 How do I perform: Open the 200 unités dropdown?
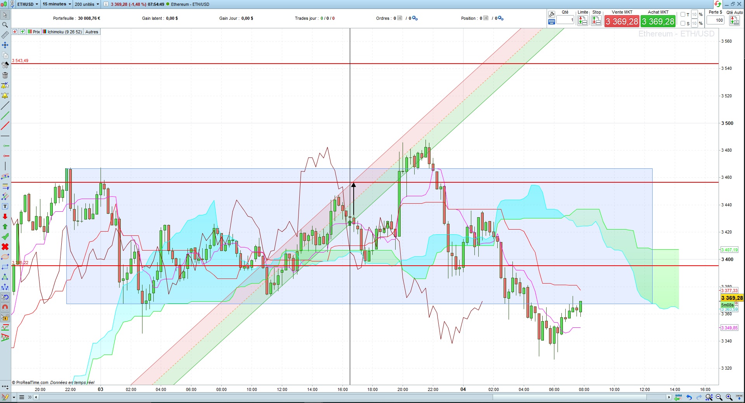pyautogui.click(x=87, y=4)
